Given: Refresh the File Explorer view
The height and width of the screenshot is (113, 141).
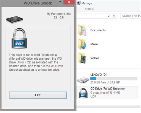Looking at the screenshot, I should point(114,16).
